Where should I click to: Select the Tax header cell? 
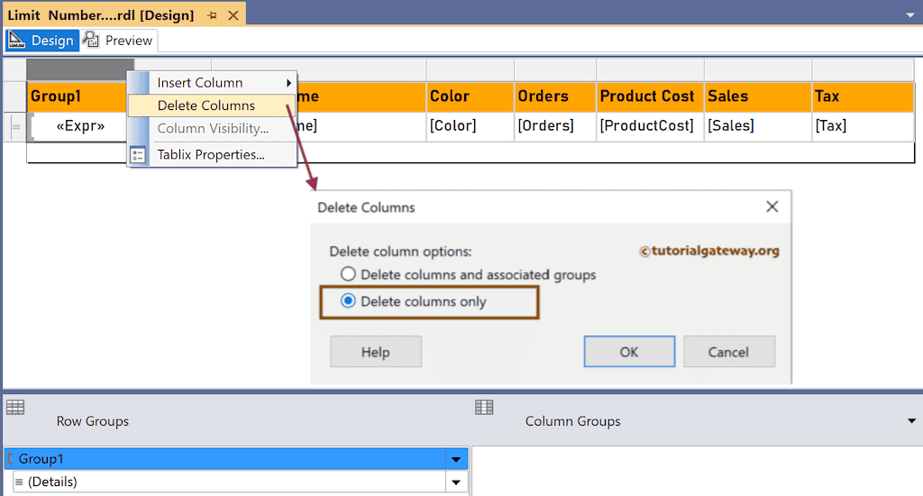[x=863, y=96]
